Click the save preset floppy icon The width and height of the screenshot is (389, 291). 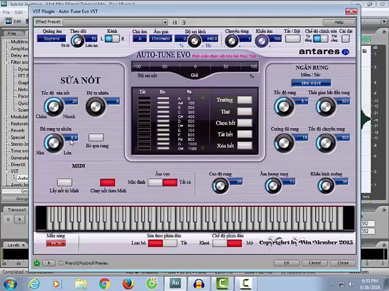pyautogui.click(x=175, y=22)
